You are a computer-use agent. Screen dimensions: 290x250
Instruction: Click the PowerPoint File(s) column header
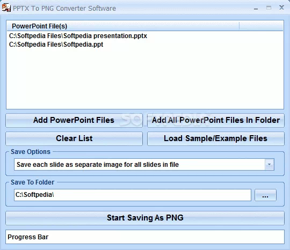(x=123, y=26)
